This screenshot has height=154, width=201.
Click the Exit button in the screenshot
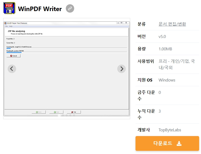click(74, 112)
